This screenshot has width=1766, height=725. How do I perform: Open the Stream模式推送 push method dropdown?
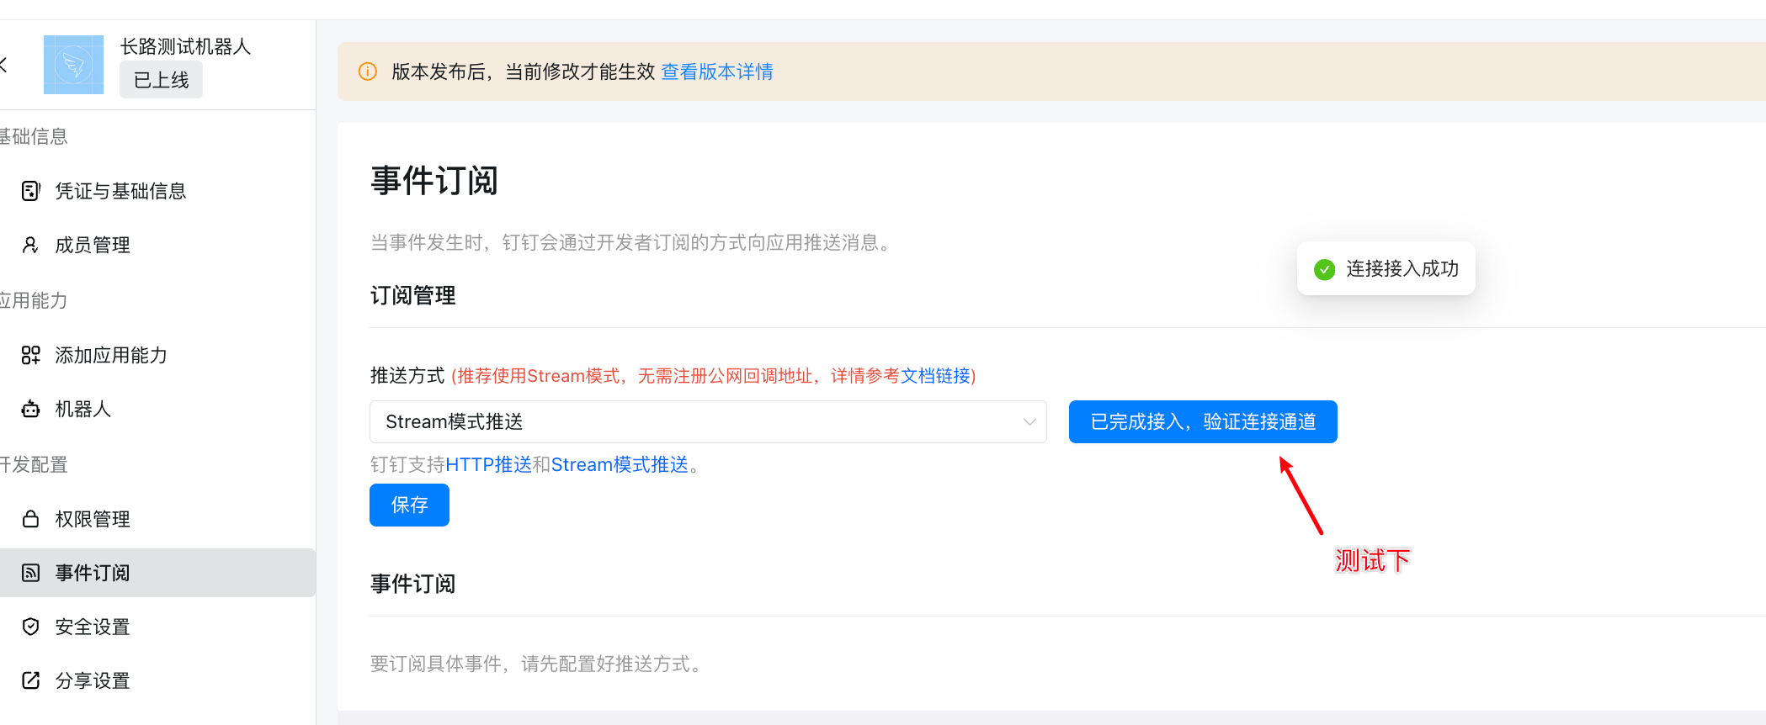(x=708, y=421)
